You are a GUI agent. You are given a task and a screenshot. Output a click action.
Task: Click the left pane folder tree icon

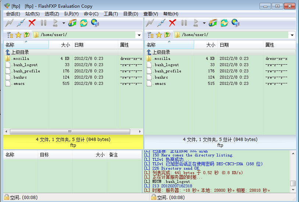pos(10,35)
